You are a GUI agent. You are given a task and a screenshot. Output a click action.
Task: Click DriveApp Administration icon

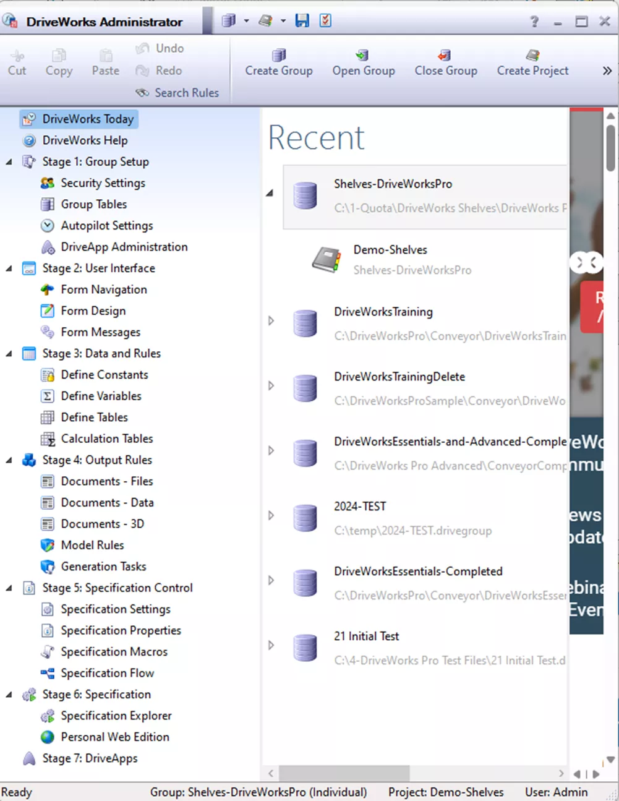click(48, 247)
